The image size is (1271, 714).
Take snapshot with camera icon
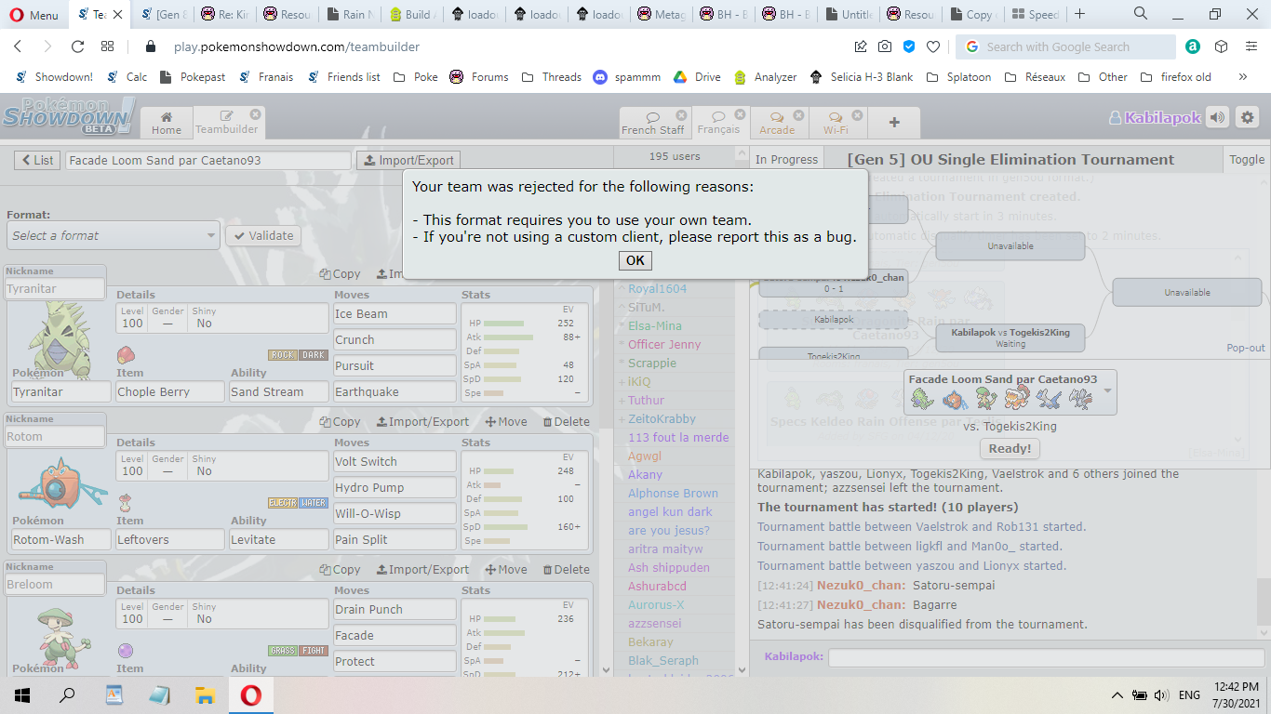click(x=885, y=46)
